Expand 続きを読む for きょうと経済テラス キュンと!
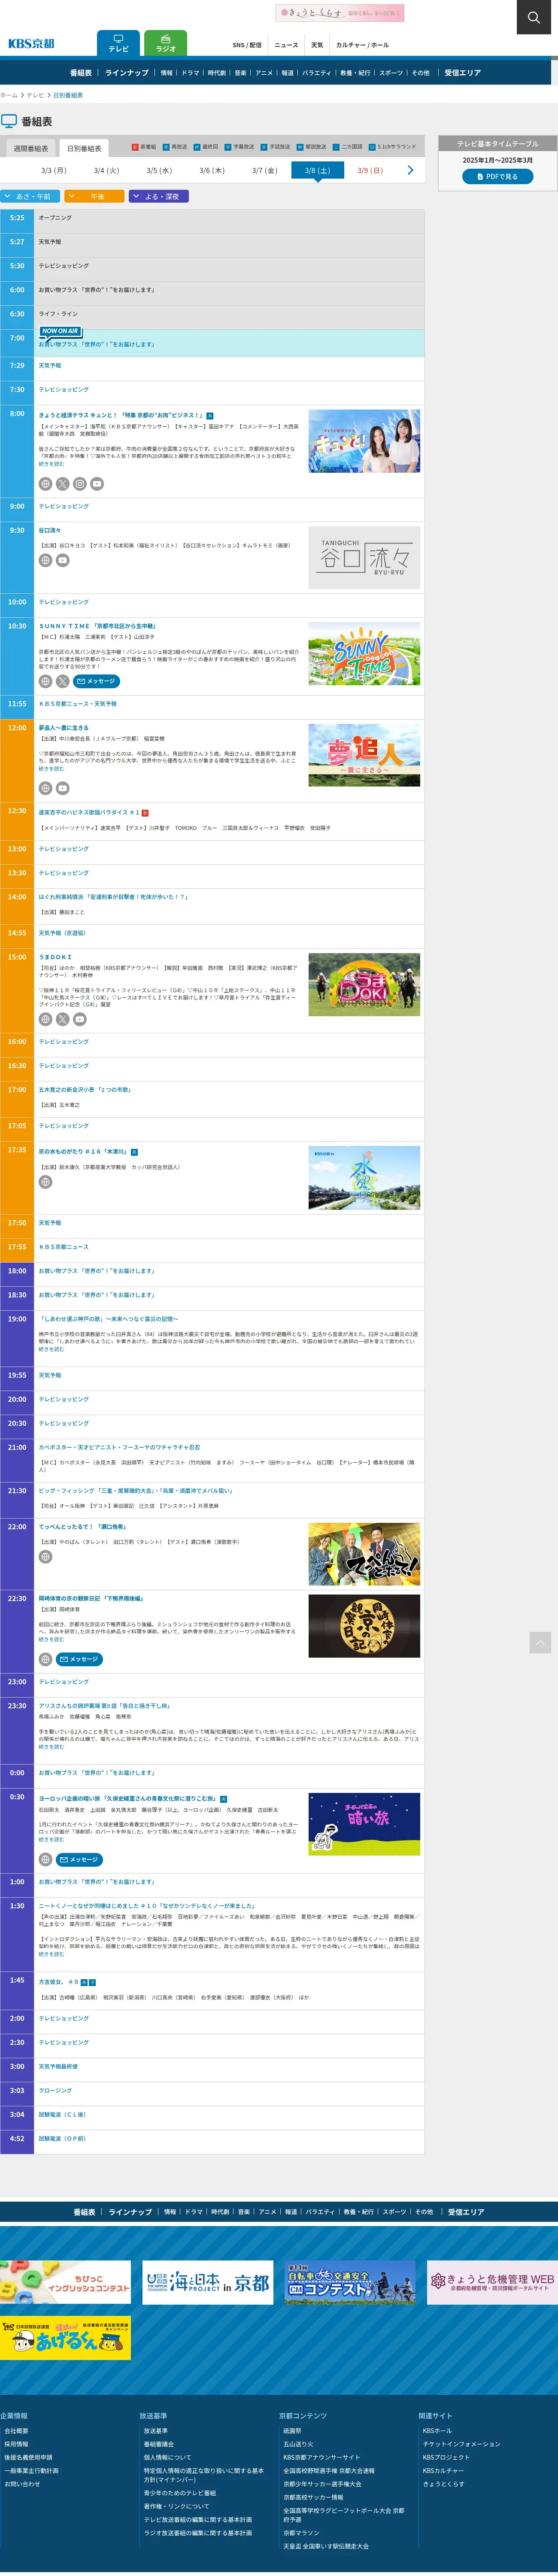Screen dimensions: 558x2576 tap(51, 464)
